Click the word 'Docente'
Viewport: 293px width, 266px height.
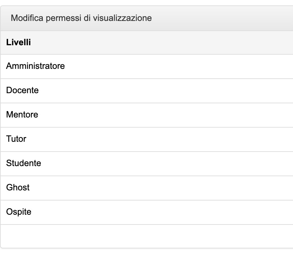coord(22,90)
